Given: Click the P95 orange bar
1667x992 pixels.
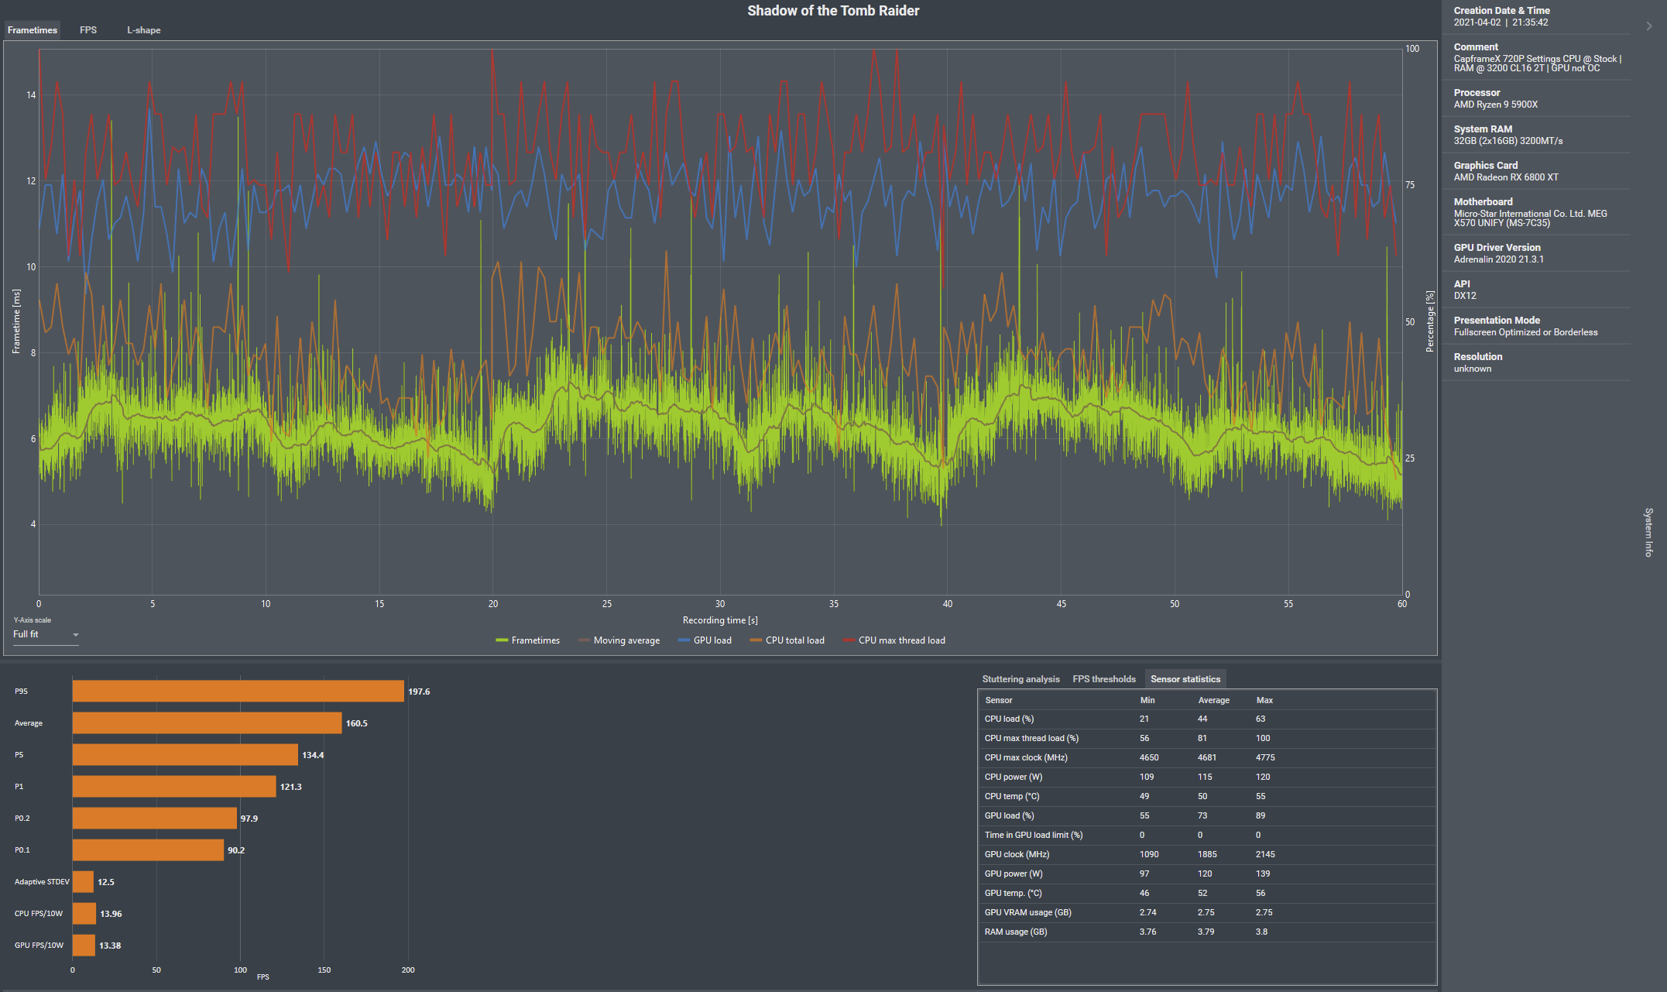Looking at the screenshot, I should 238,692.
